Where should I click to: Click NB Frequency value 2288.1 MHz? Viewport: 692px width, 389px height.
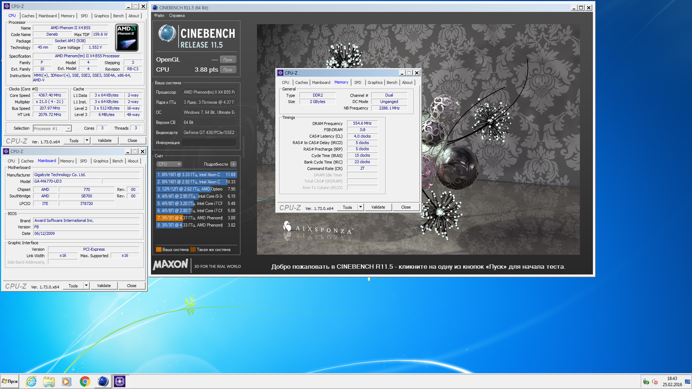point(389,108)
